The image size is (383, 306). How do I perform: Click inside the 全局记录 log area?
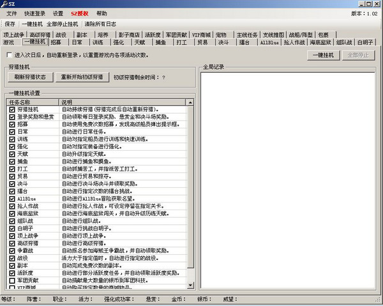(288, 180)
